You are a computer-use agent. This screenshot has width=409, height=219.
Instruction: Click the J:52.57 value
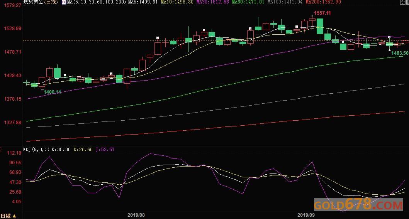[x=105, y=150]
